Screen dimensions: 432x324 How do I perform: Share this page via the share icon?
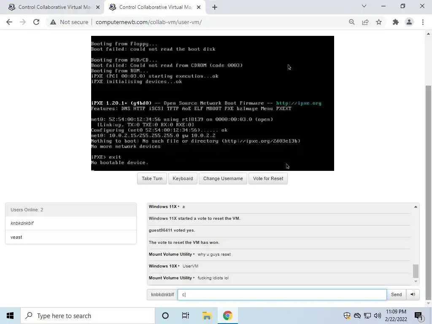(365, 22)
